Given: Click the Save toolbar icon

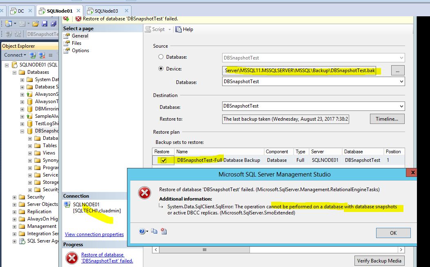Looking at the screenshot, I should [x=45, y=24].
